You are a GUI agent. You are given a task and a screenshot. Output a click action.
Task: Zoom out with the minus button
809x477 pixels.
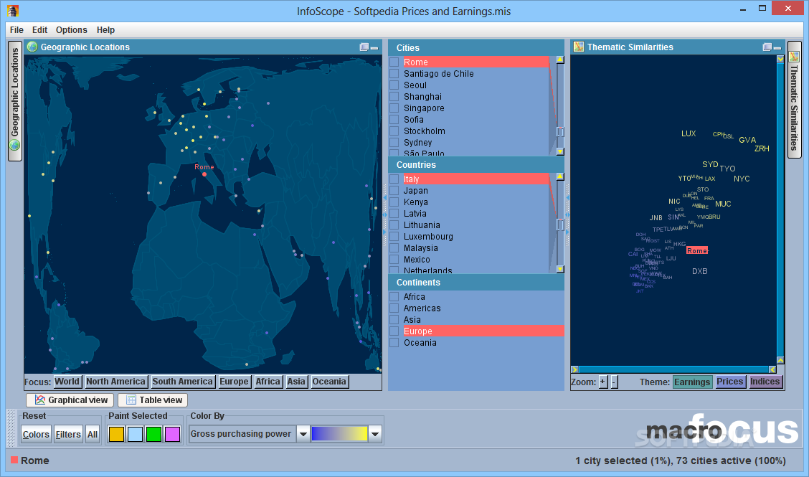(x=614, y=382)
